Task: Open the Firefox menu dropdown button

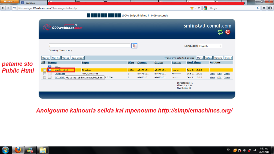Action: point(9,2)
